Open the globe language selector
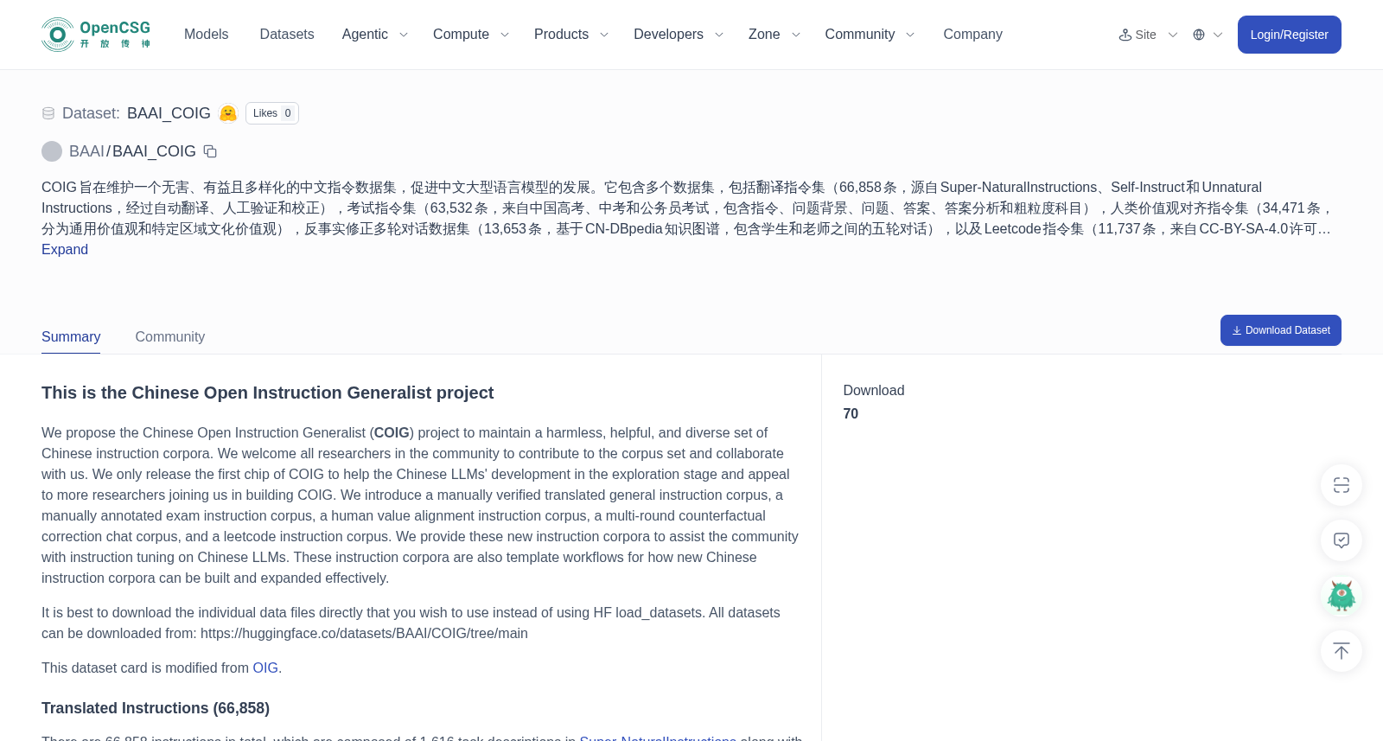 (1199, 35)
